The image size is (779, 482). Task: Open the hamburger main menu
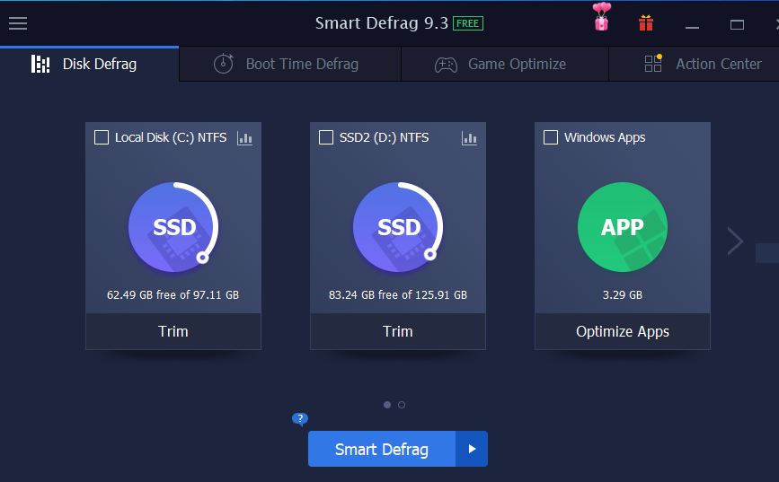pos(18,23)
